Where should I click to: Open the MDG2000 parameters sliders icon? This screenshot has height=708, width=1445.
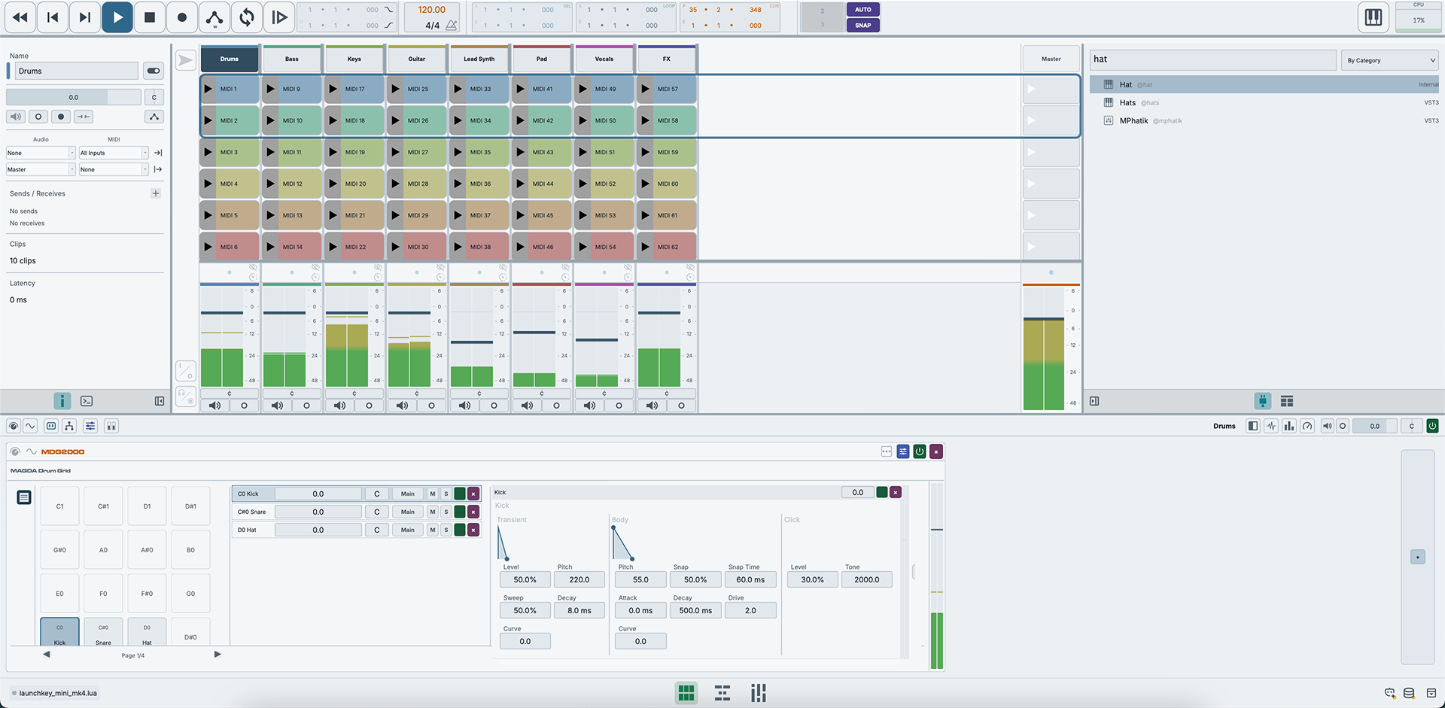(903, 451)
